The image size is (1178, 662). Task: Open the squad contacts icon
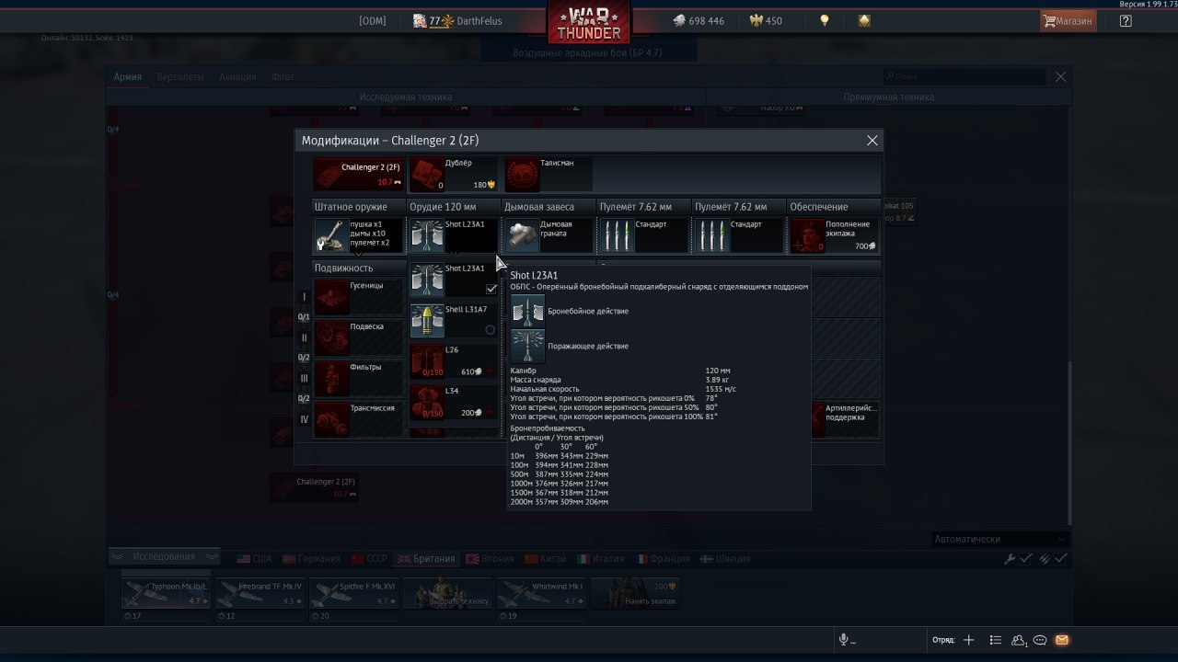tap(1019, 640)
